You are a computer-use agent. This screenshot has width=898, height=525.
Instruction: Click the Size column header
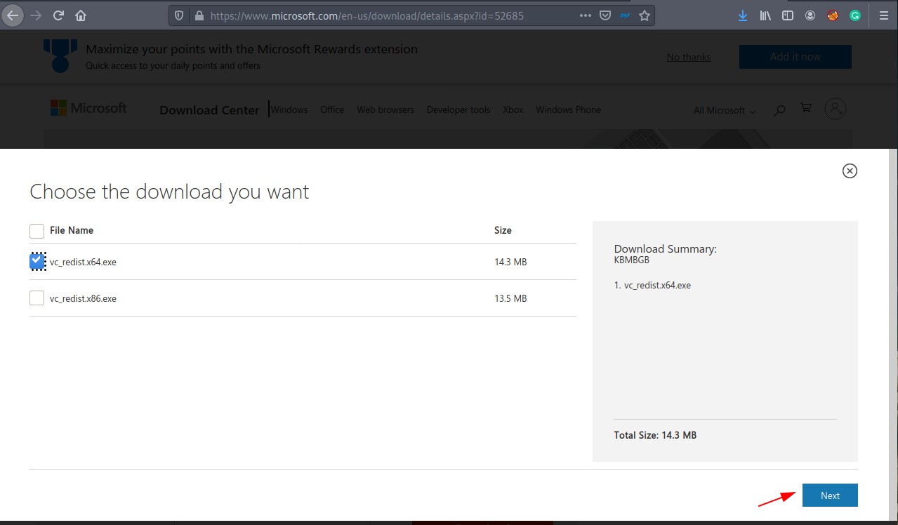click(503, 230)
